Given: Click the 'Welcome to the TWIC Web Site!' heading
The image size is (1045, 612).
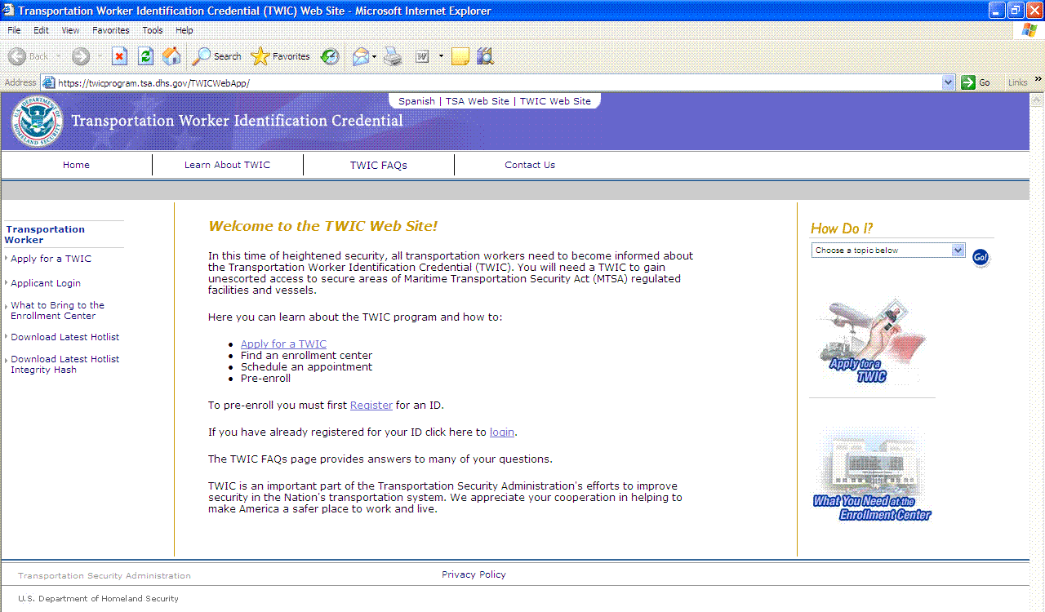Looking at the screenshot, I should pyautogui.click(x=323, y=226).
